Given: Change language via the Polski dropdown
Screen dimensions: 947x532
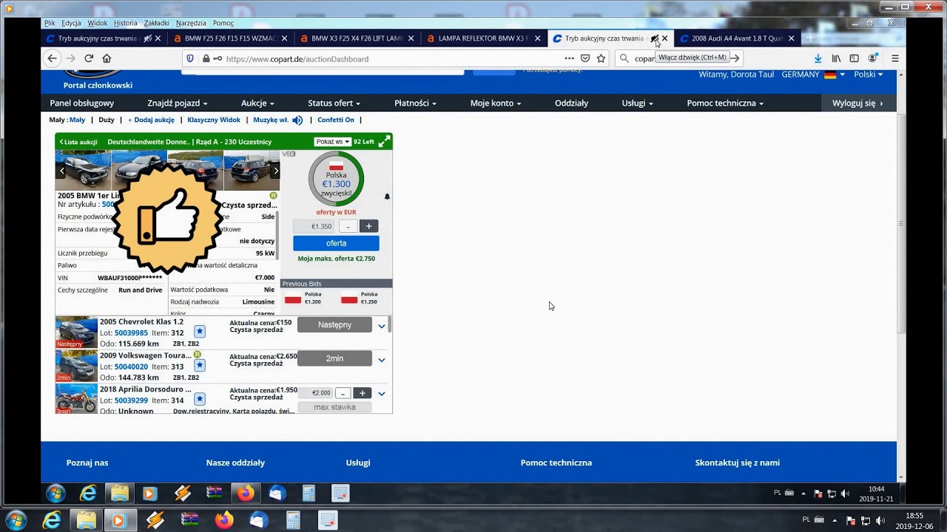Looking at the screenshot, I should point(869,75).
